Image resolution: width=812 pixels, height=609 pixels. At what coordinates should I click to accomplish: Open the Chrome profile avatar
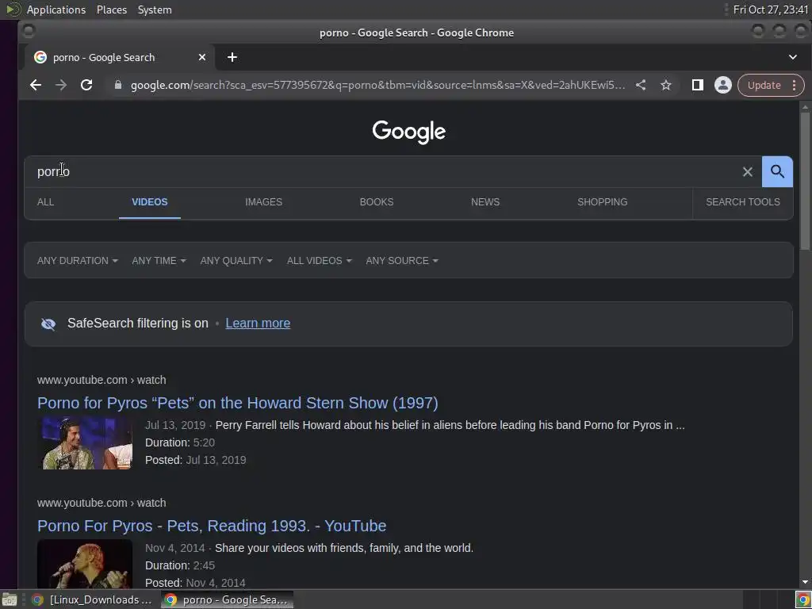tap(723, 85)
